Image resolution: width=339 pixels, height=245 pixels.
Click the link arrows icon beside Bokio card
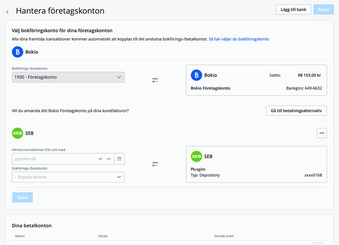(155, 80)
